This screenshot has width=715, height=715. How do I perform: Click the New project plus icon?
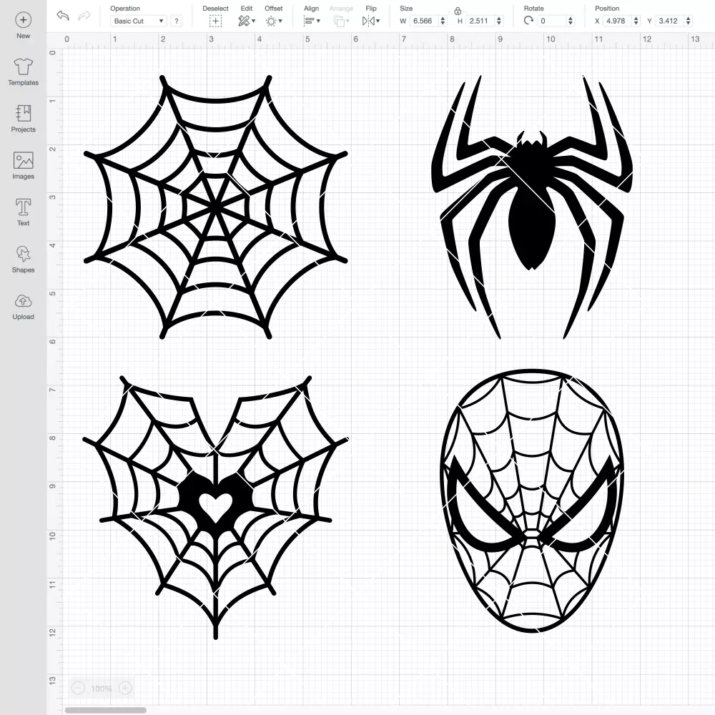click(x=24, y=19)
